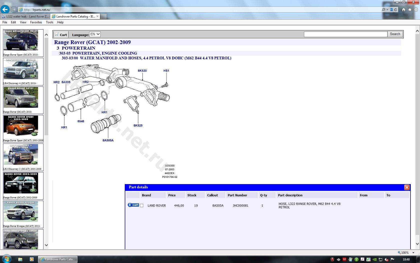Screen dimensions: 420x263
Task: Click the VNC tray icon
Action: [x=368, y=259]
